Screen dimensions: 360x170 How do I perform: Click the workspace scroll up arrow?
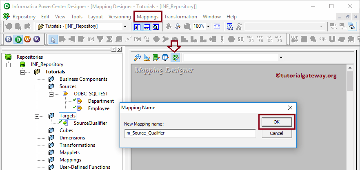point(350,68)
